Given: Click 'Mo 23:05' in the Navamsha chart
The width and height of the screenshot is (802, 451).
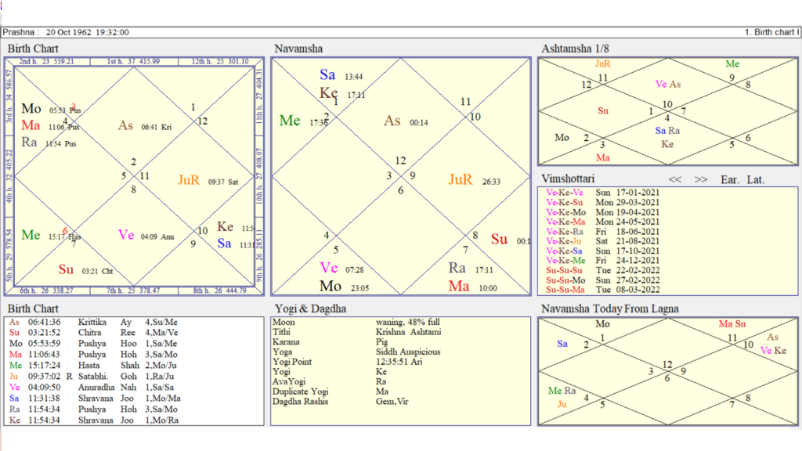Looking at the screenshot, I should (x=345, y=287).
